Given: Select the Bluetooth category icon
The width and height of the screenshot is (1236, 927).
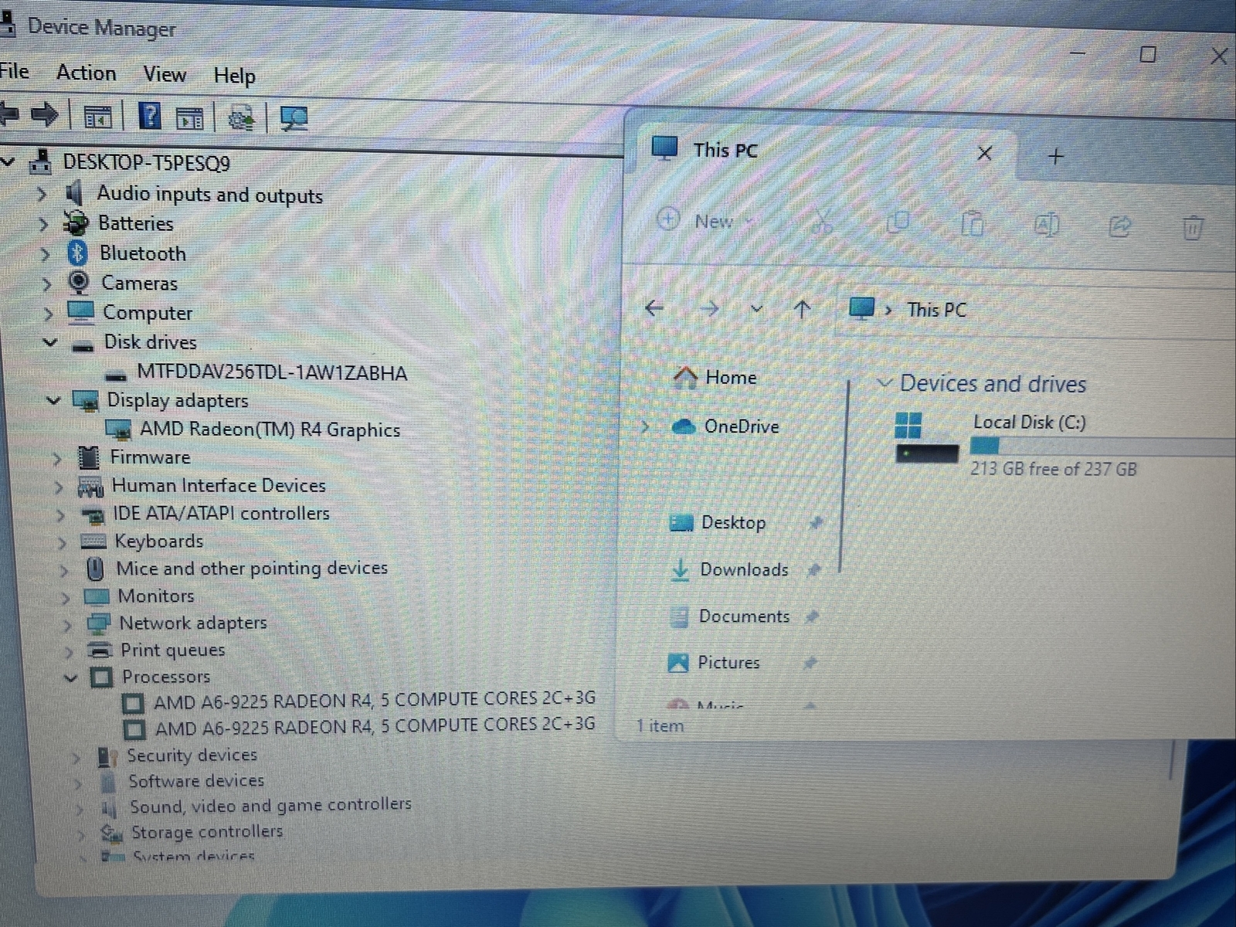Looking at the screenshot, I should coord(77,253).
